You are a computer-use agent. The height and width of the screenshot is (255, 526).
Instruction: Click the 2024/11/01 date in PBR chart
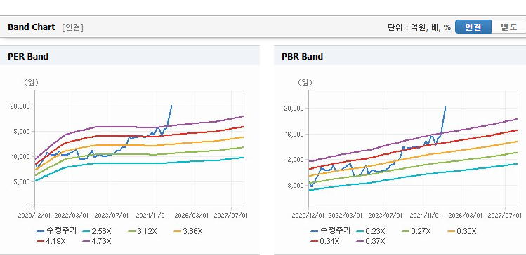pos(426,216)
